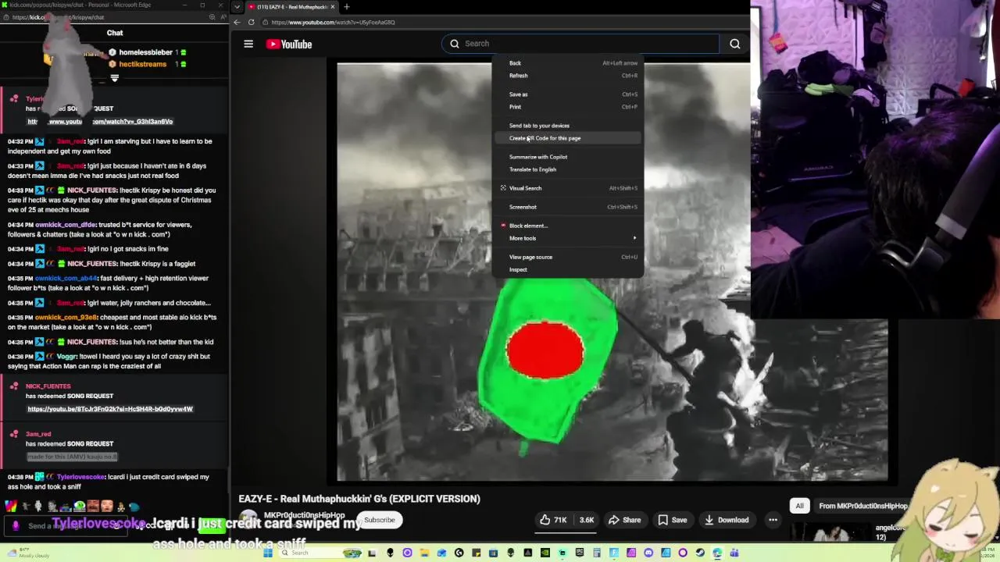Click the video player frame
This screenshot has width=1000, height=562.
[x=612, y=272]
